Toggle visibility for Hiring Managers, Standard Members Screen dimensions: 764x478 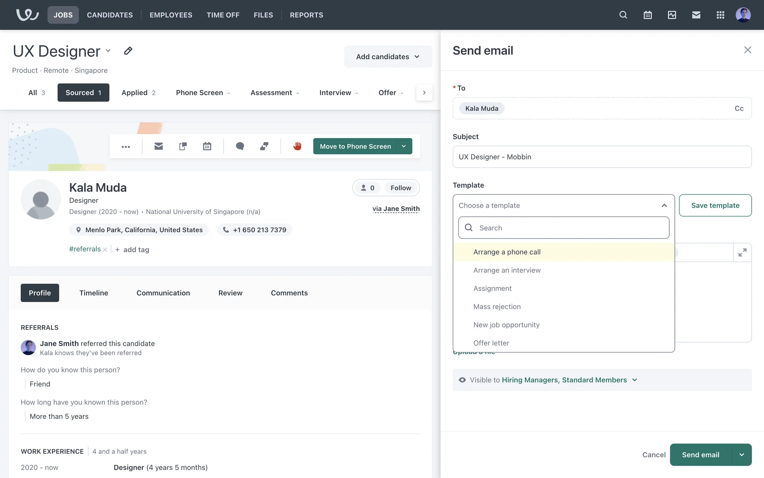[634, 380]
